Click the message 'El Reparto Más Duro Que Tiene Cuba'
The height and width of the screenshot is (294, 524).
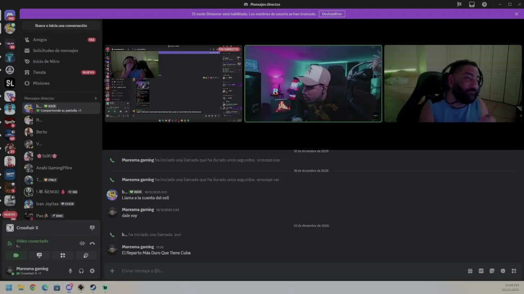point(156,253)
